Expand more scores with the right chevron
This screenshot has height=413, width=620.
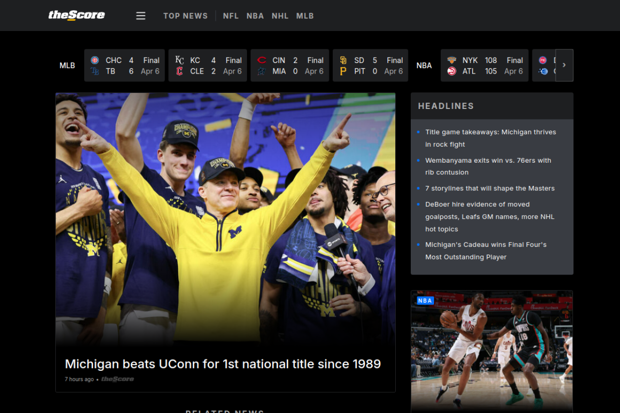pyautogui.click(x=564, y=65)
